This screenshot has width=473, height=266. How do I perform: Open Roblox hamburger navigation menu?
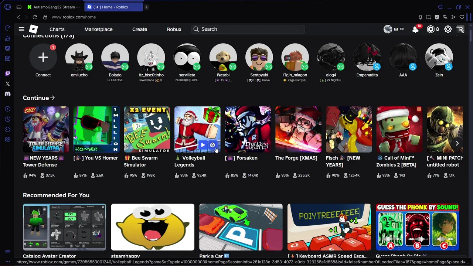pos(21,29)
